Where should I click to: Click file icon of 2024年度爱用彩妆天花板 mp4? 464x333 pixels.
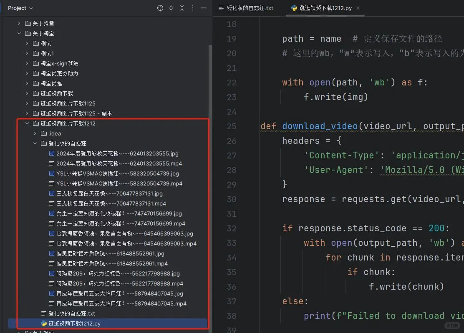(51, 163)
